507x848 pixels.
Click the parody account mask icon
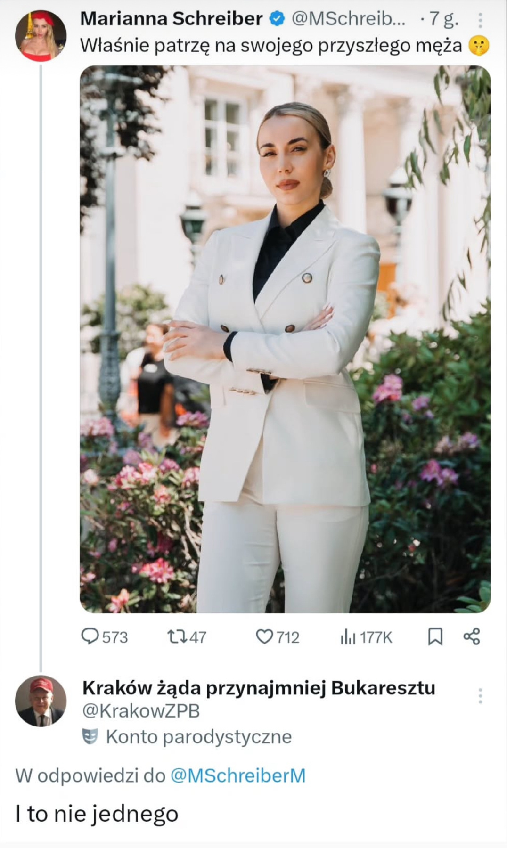[x=90, y=736]
